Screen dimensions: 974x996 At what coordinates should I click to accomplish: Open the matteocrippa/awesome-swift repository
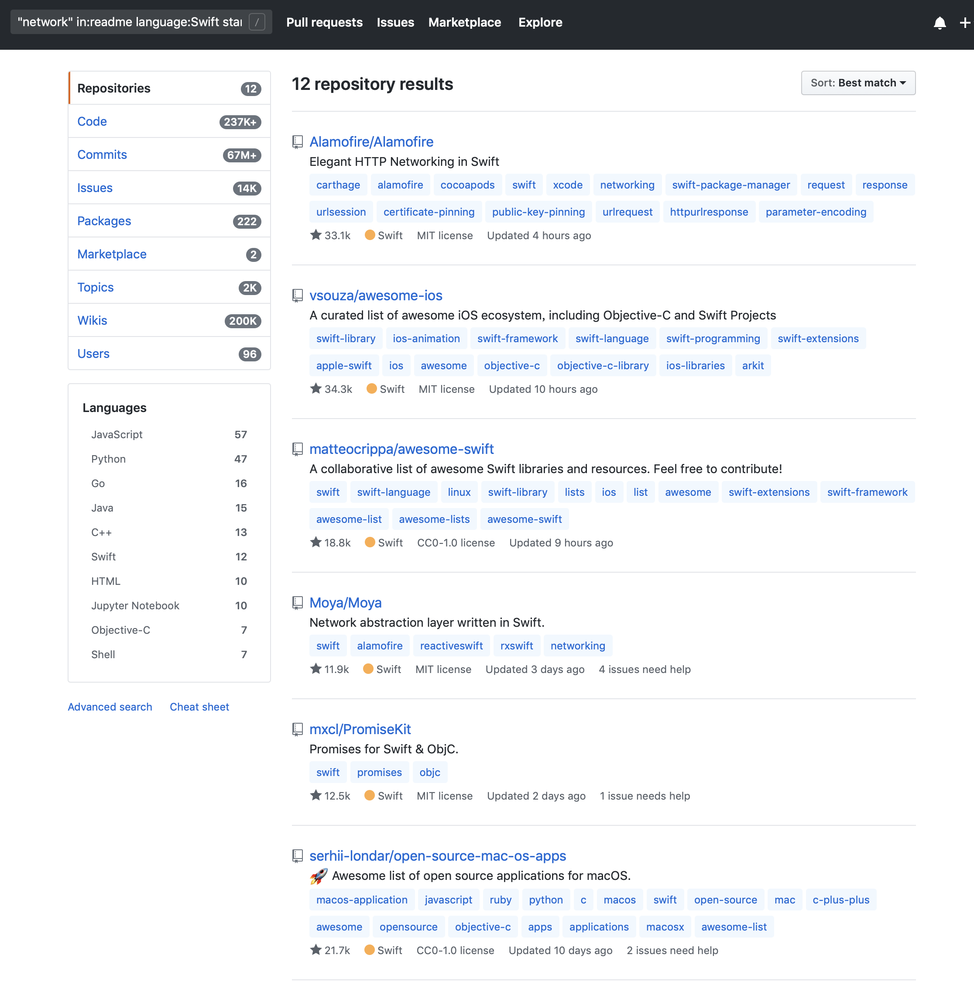[x=401, y=449]
